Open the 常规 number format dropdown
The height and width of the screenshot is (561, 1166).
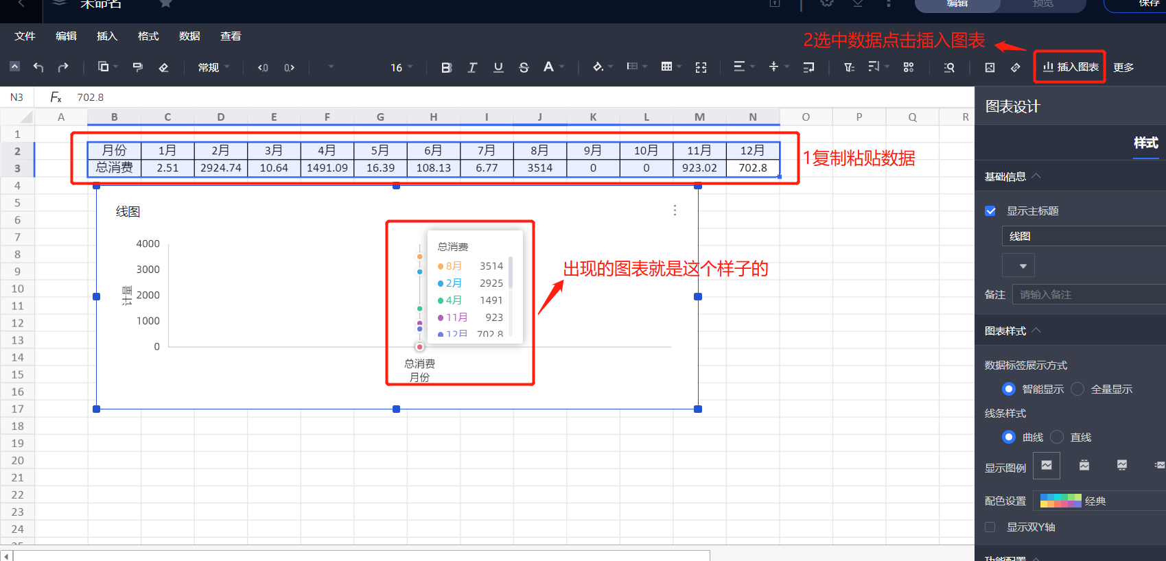click(x=213, y=67)
